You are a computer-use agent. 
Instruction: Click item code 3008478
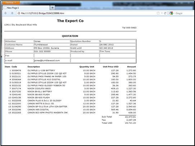click(x=16, y=70)
